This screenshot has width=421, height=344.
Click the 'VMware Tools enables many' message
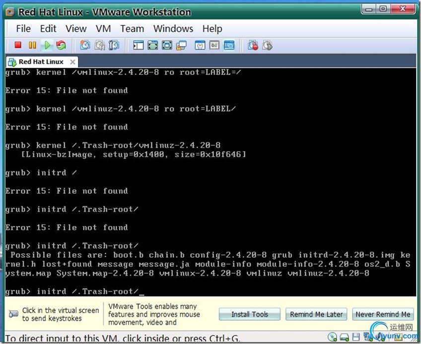point(154,314)
